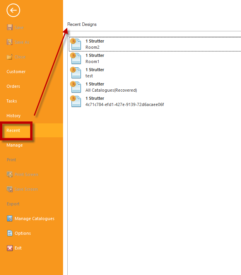The width and height of the screenshot is (241, 275).
Task: Click the Manage Catalogues book icon
Action: [x=10, y=219]
